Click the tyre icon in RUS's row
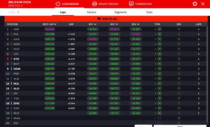Viewport: 210px width, 127px height. click(x=159, y=113)
